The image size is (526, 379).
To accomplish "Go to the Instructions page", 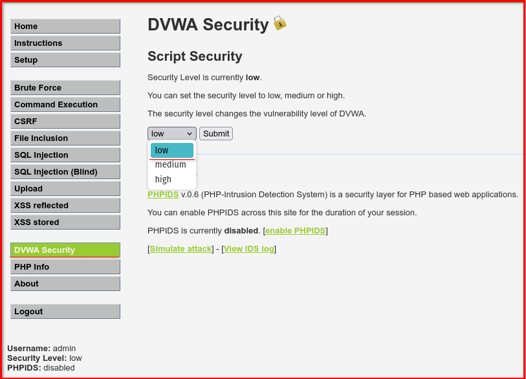I will click(65, 43).
